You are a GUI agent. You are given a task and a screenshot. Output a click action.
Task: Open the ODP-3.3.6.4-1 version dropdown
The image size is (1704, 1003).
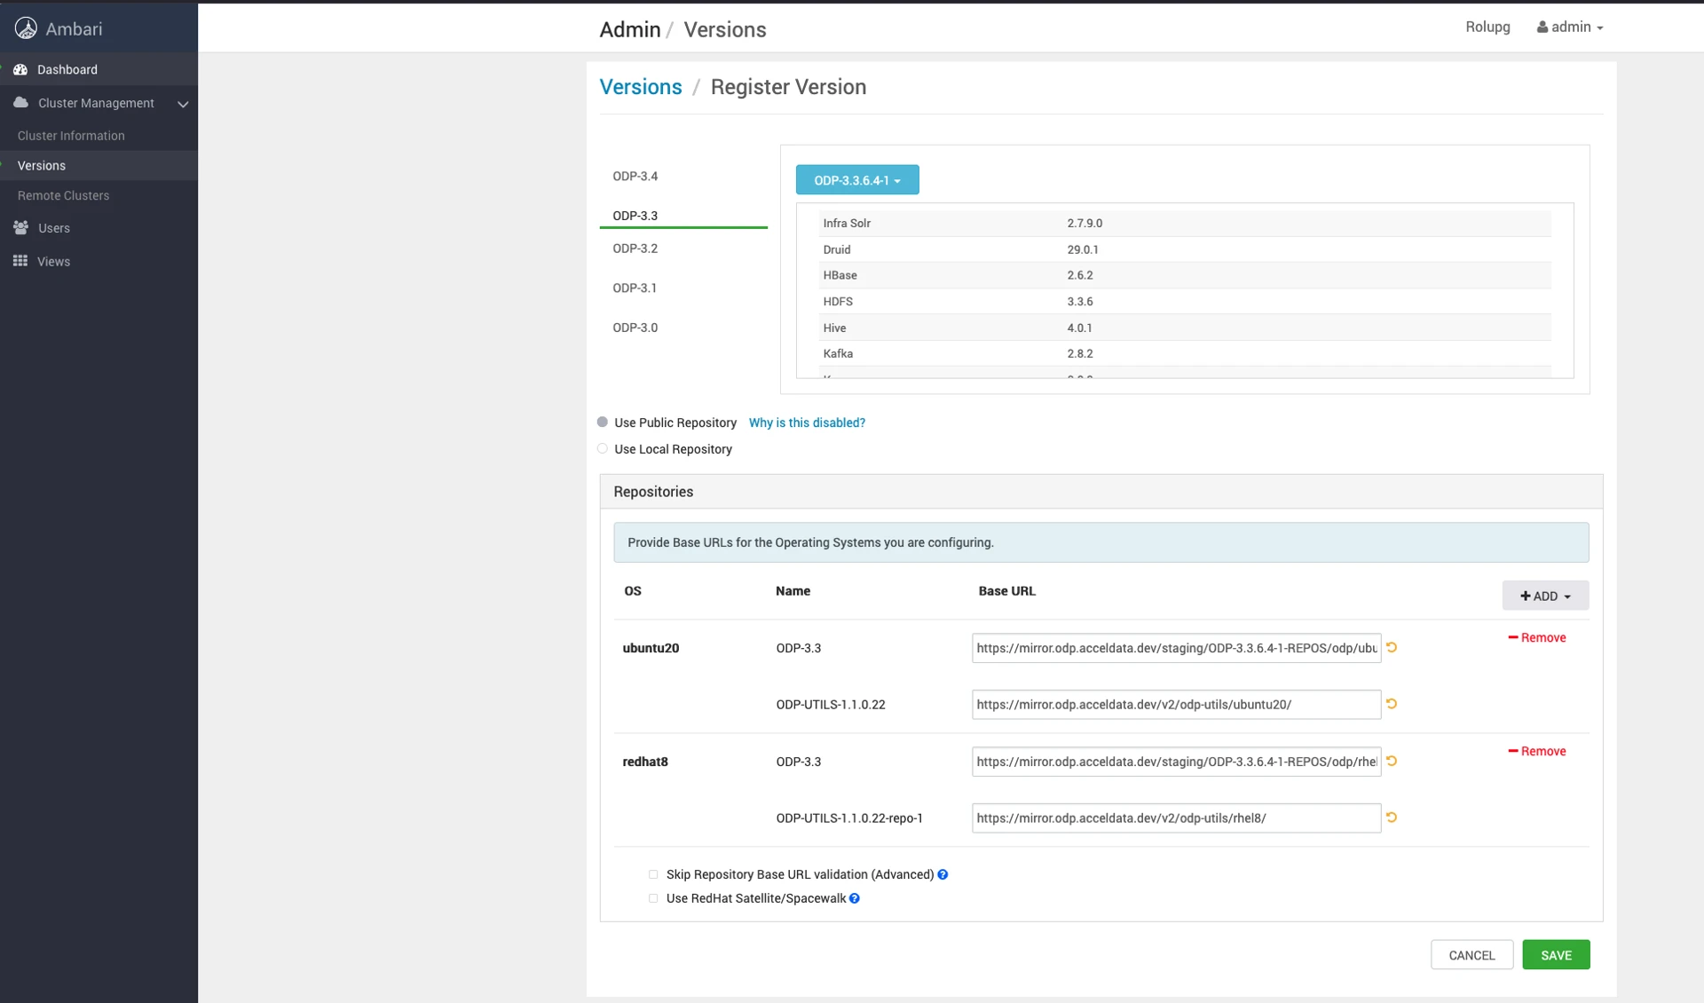(857, 180)
